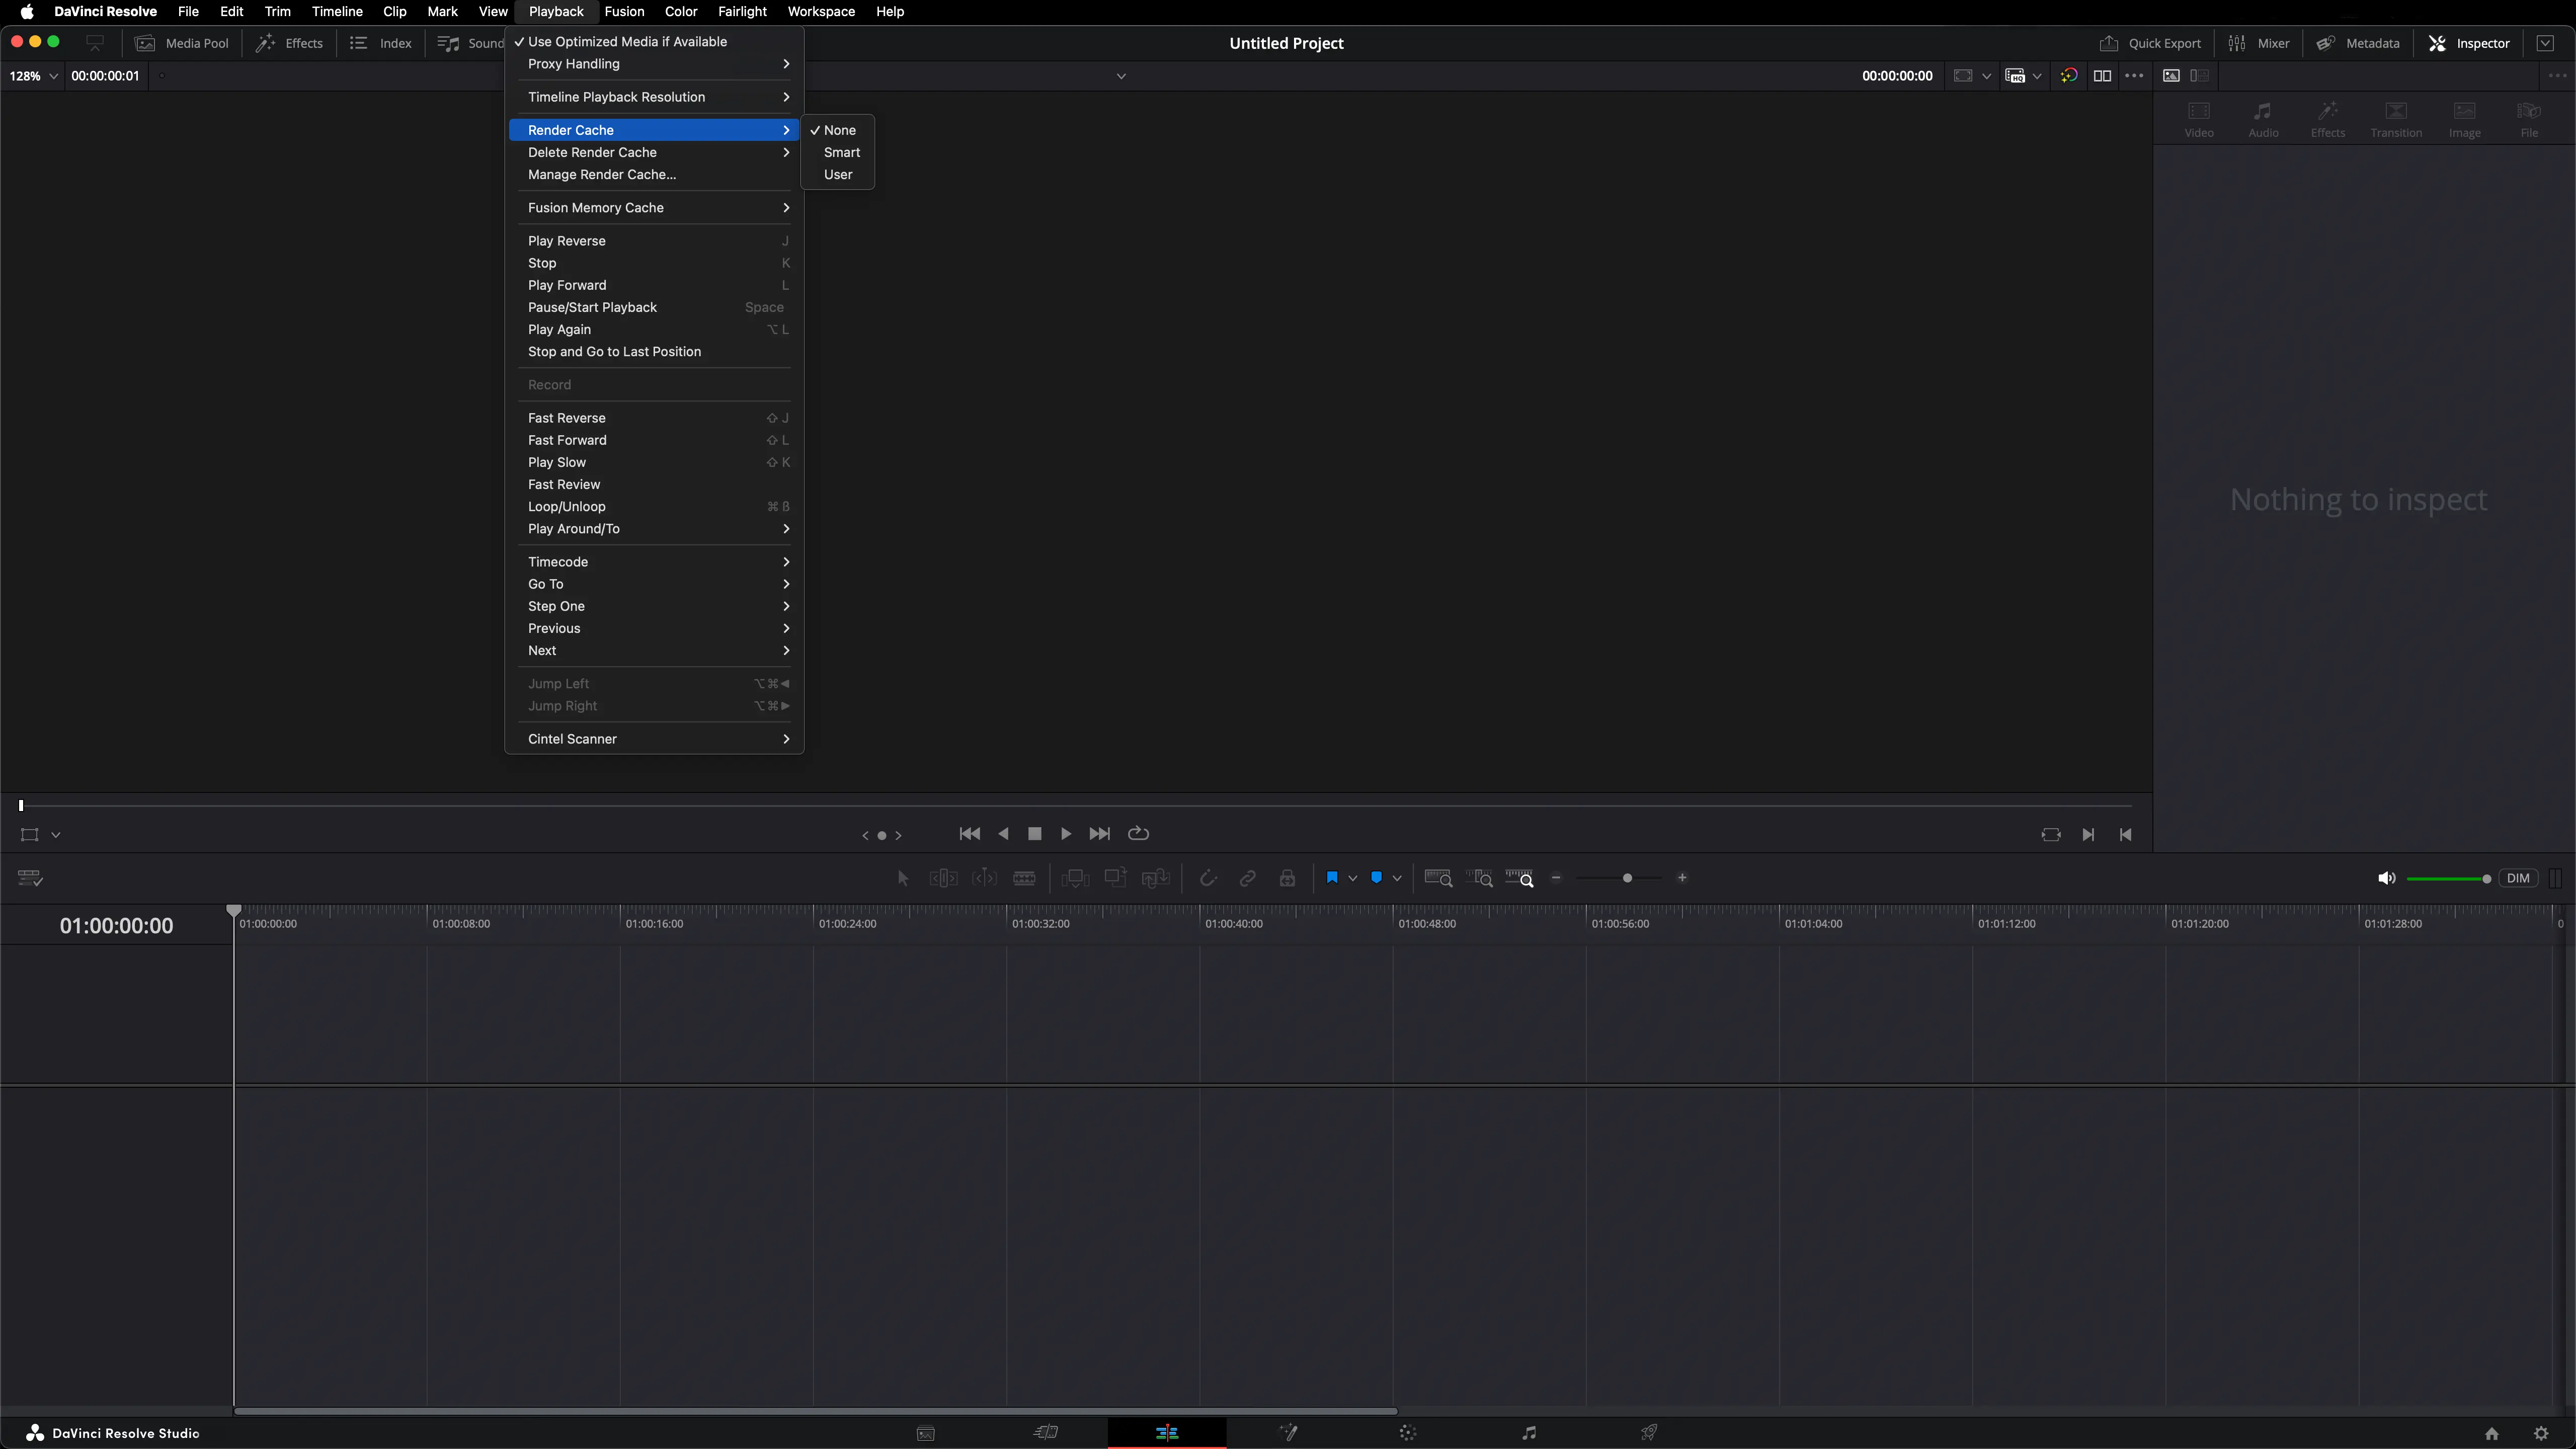This screenshot has width=2576, height=1449.
Task: Select Smart render cache option
Action: 841,152
